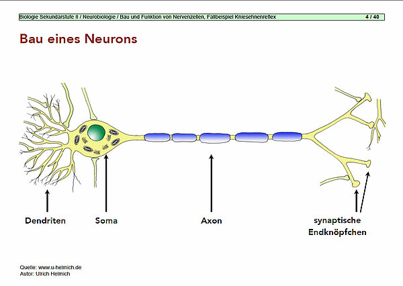Select Neurobiologie in the header breadcrumb
Image resolution: width=403 pixels, height=286 pixels.
point(101,16)
